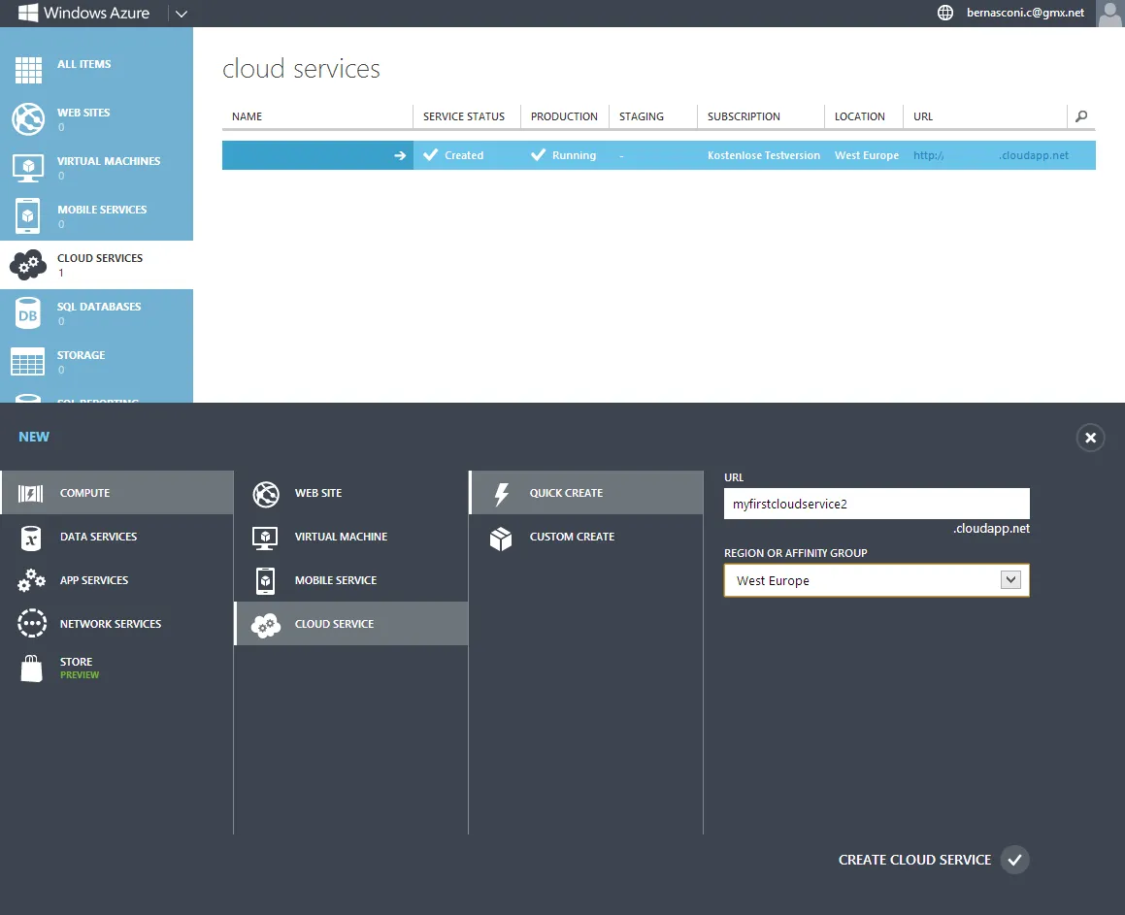Open the Virtual Machines sidebar icon
The image size is (1125, 915).
point(28,168)
